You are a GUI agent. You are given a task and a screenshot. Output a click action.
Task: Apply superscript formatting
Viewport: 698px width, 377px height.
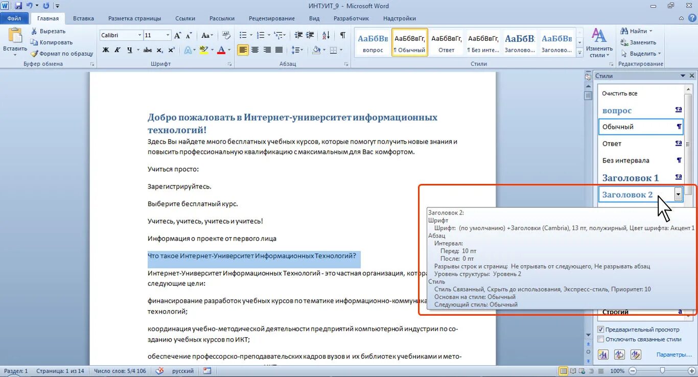pos(171,50)
